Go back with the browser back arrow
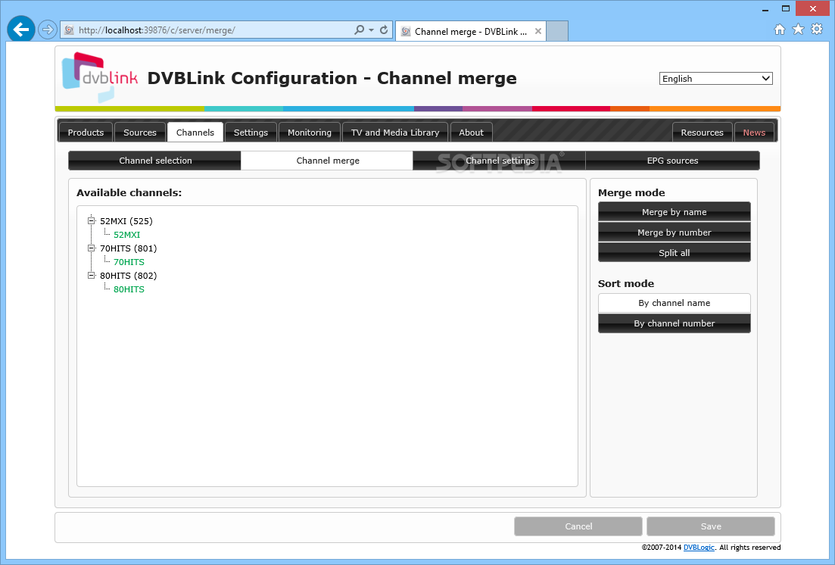The height and width of the screenshot is (565, 835). pos(20,30)
